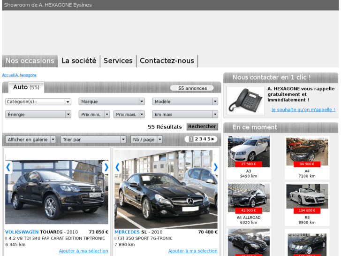Click the A3 9490 km label
Image resolution: width=341 pixels, height=256 pixels.
pyautogui.click(x=249, y=174)
